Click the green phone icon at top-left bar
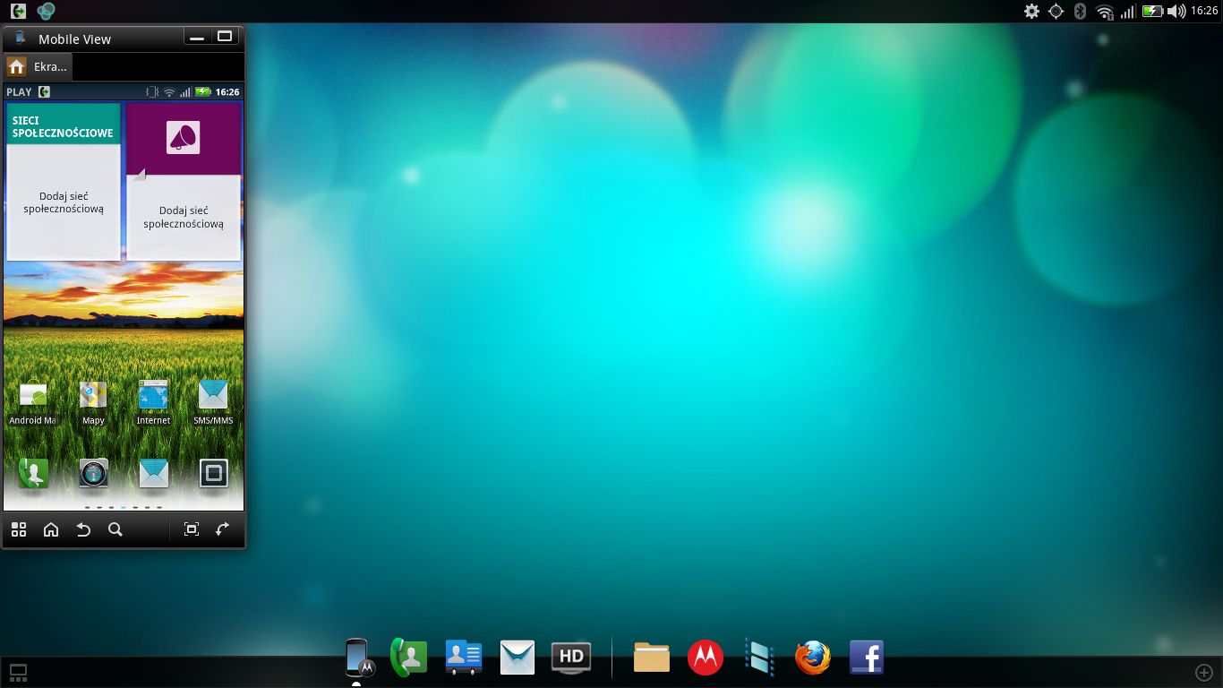 tap(18, 11)
